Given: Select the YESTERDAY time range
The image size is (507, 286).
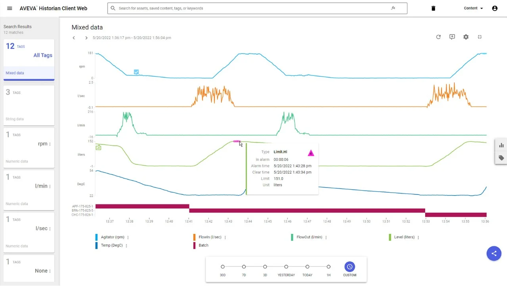Looking at the screenshot, I should coord(286,267).
